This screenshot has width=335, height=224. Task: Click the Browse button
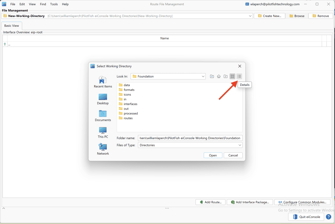point(297,16)
